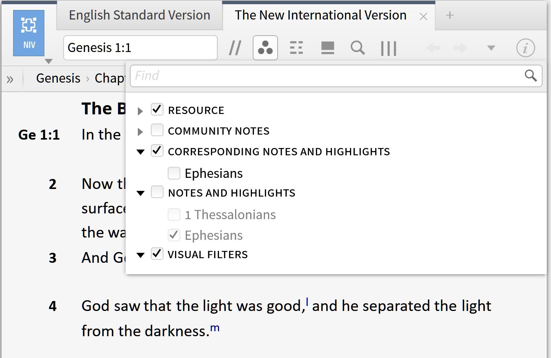This screenshot has width=551, height=358.
Task: Expand the Resource section
Action: 140,111
